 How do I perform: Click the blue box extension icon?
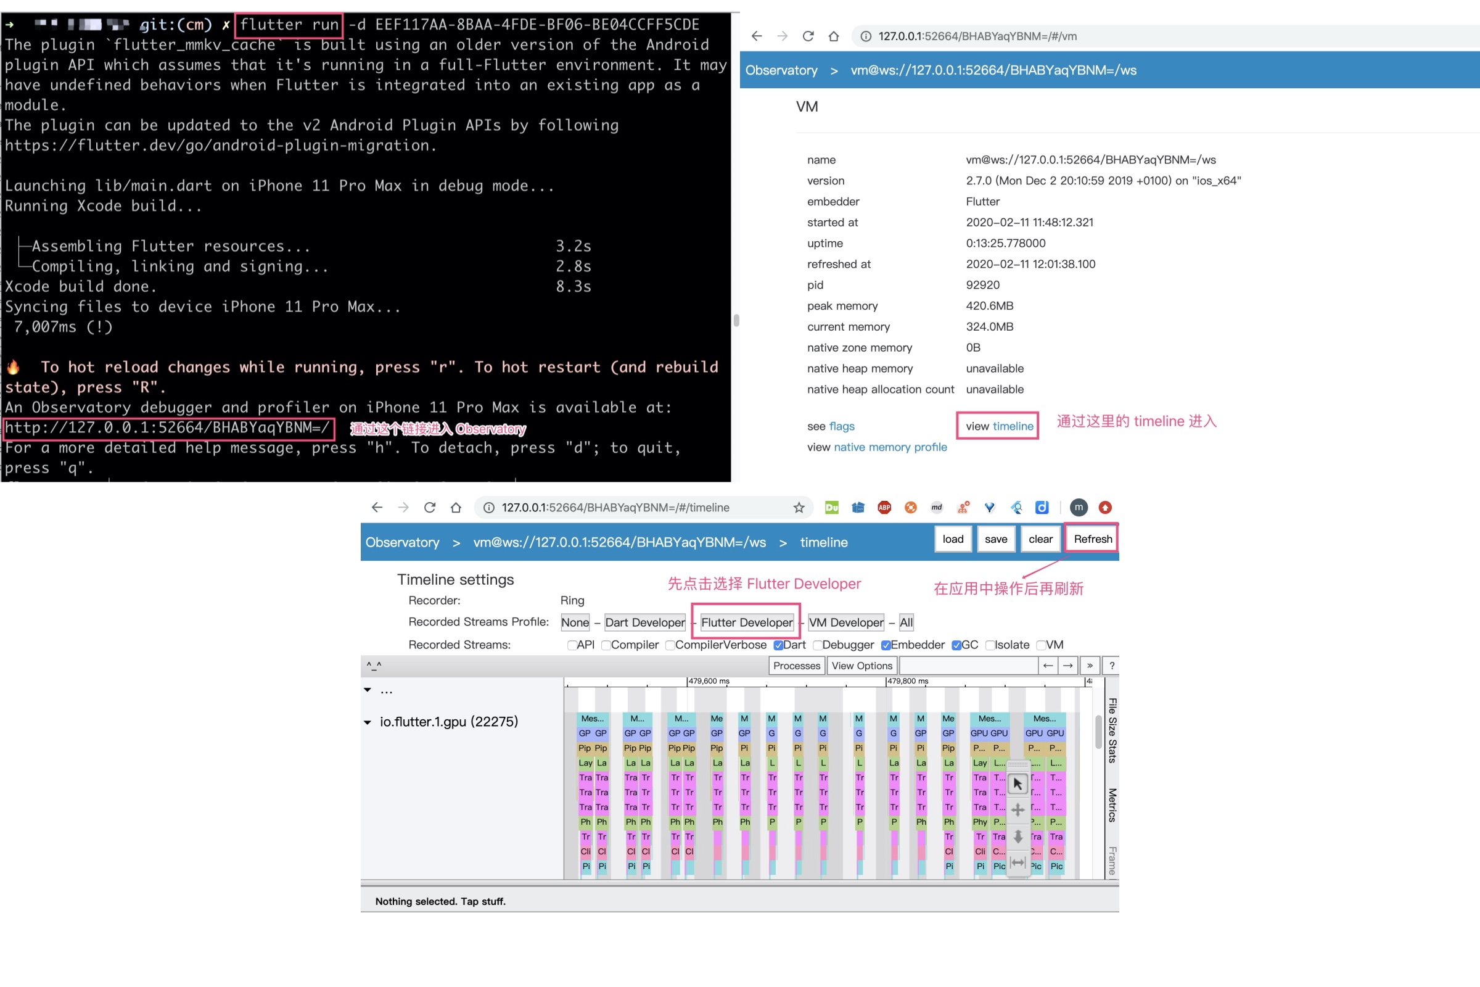tap(858, 507)
